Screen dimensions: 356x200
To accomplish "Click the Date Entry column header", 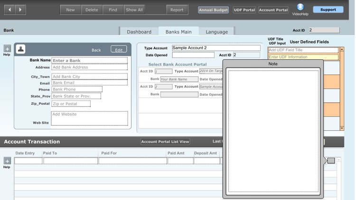I will pos(25,153).
